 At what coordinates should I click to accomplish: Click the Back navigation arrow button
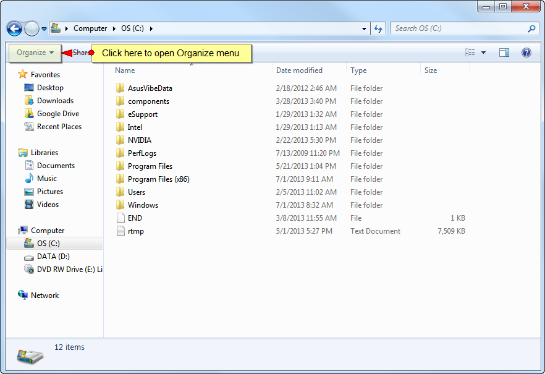click(x=14, y=28)
